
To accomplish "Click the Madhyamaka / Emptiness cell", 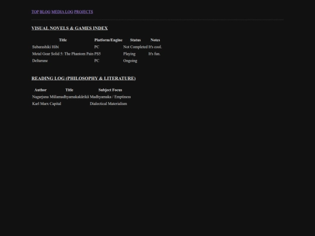I will pyautogui.click(x=110, y=97).
